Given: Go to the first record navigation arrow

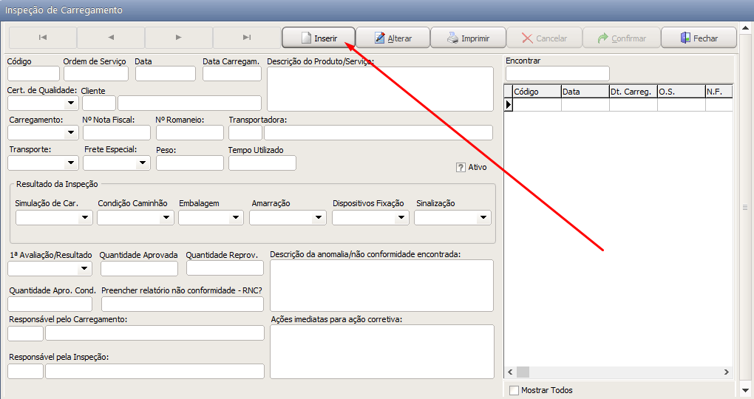Looking at the screenshot, I should tap(43, 38).
